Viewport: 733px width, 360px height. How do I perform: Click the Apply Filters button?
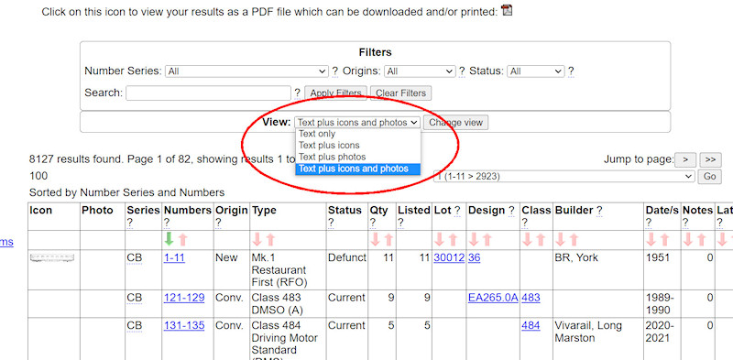336,93
